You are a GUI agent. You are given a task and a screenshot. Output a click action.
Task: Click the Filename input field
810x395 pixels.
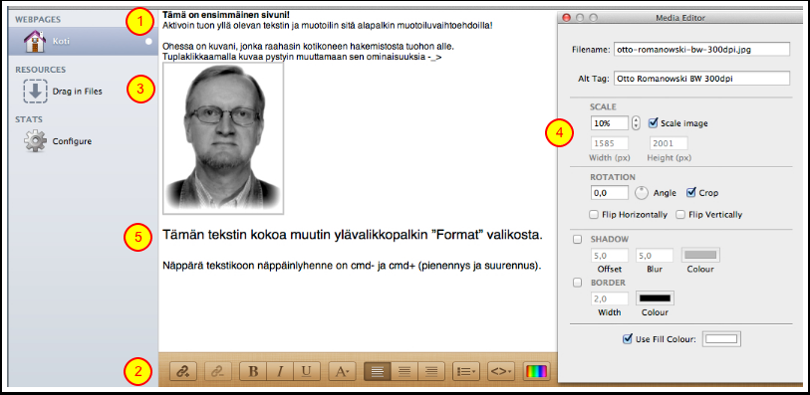coord(702,50)
